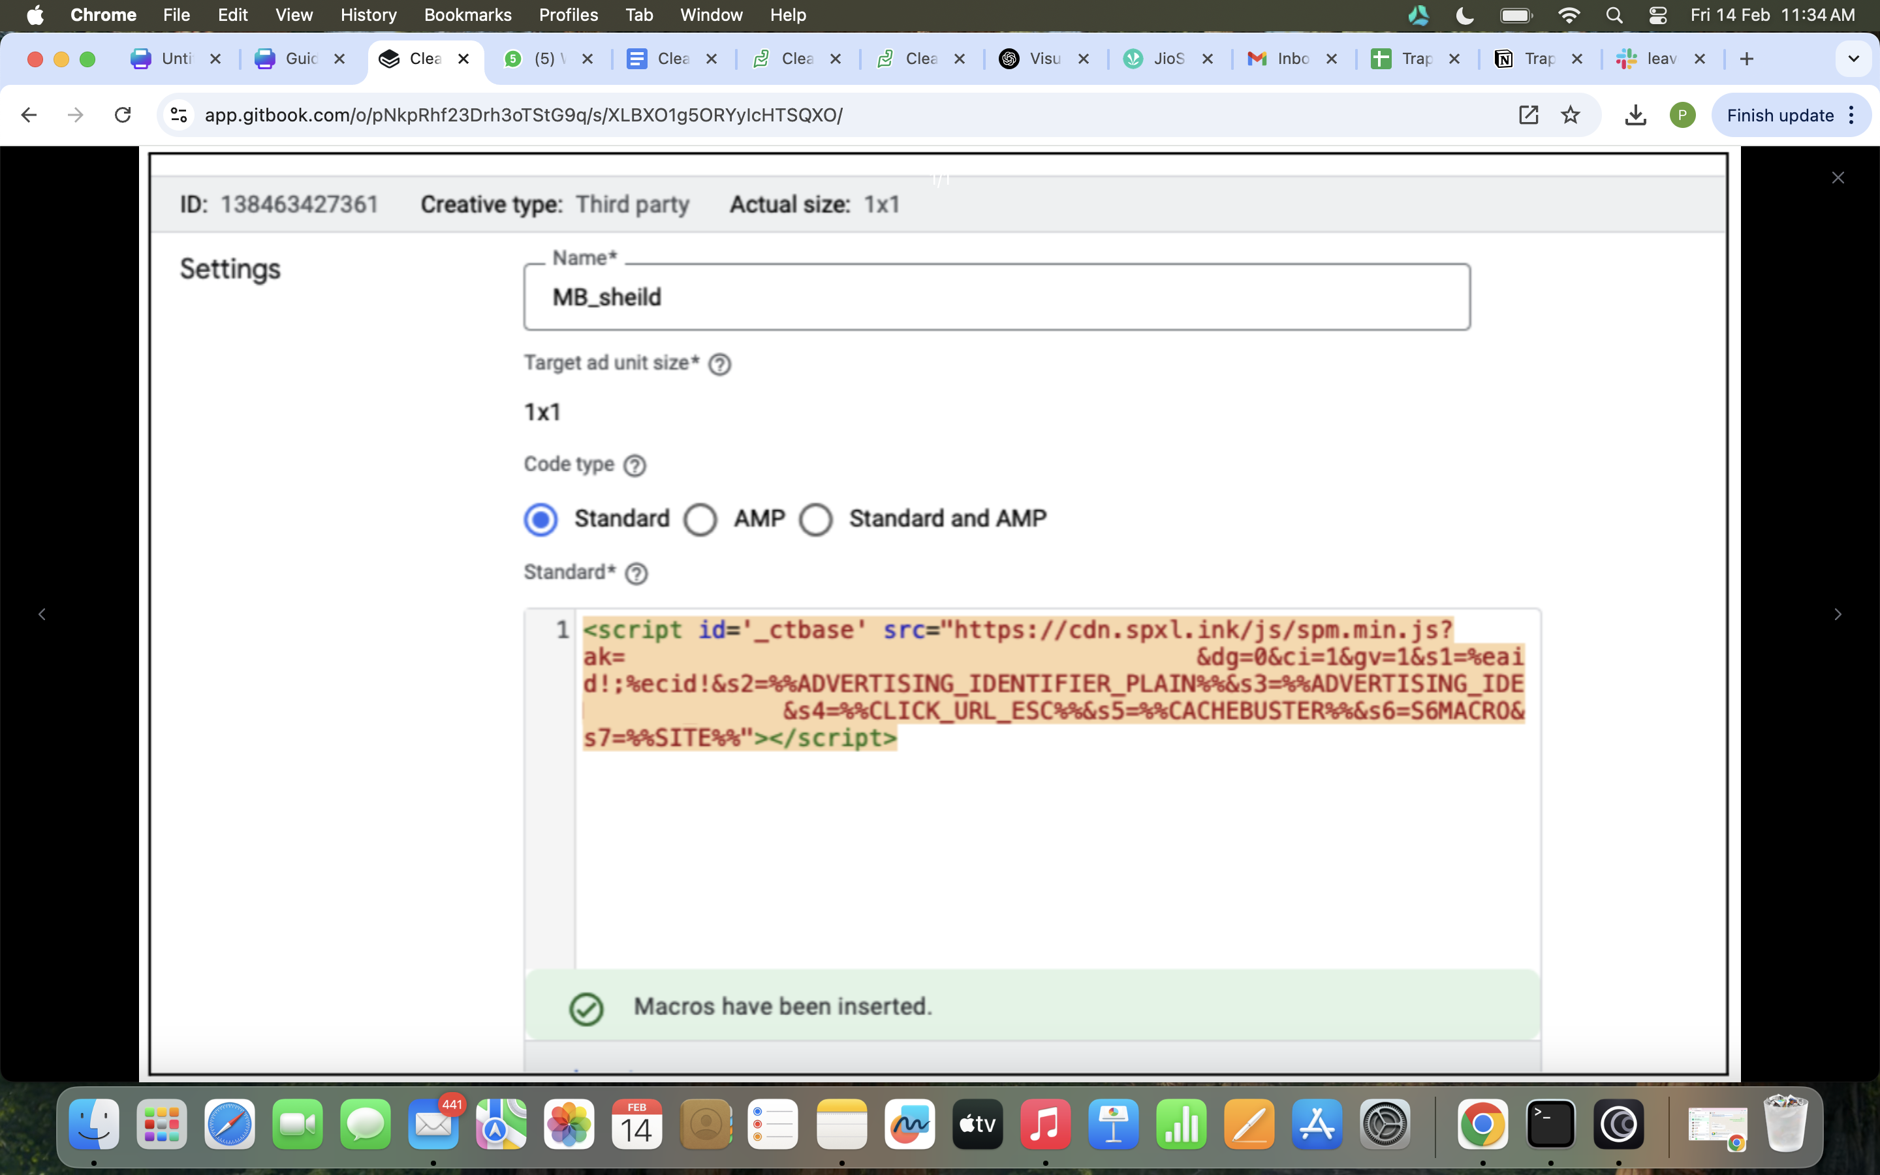Image resolution: width=1880 pixels, height=1175 pixels.
Task: Close the Inbo Gmail tab
Action: pos(1332,58)
